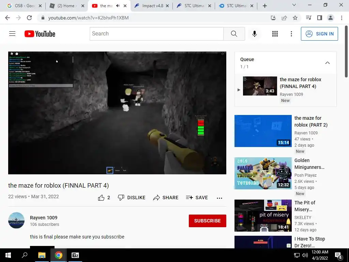The width and height of the screenshot is (349, 262).
Task: Close the YouTube tab
Action: (125, 6)
